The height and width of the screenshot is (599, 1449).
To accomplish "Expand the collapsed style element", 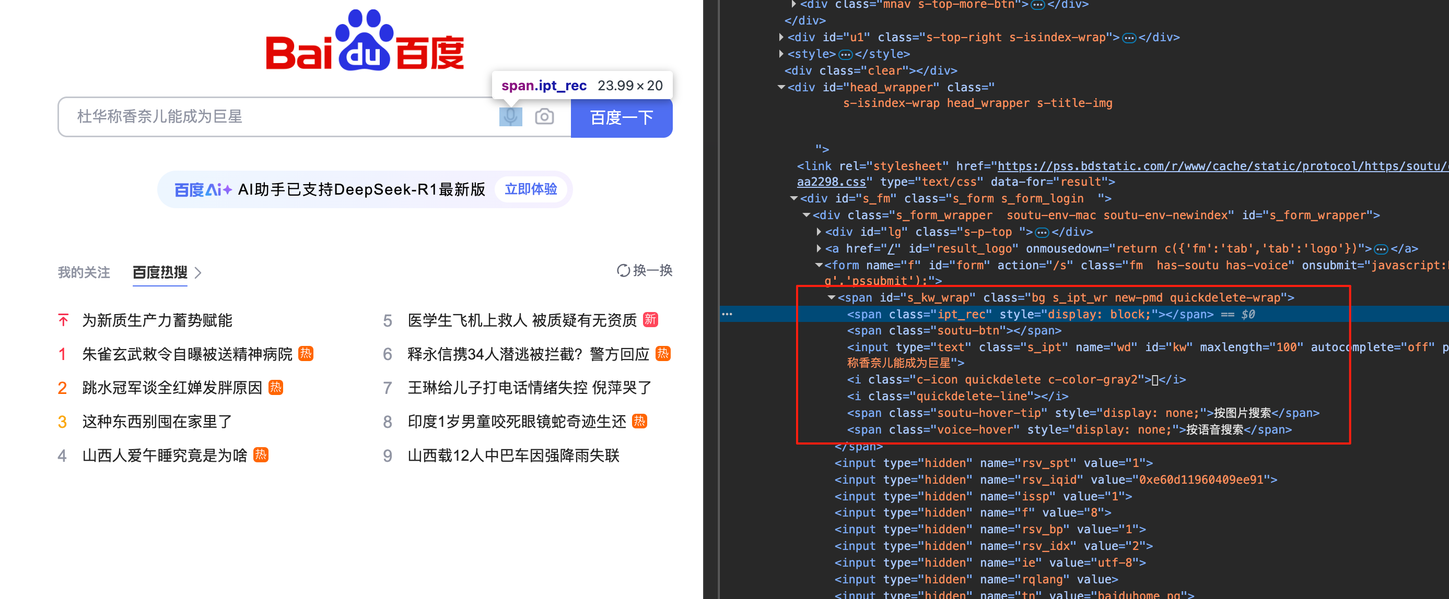I will click(x=781, y=54).
